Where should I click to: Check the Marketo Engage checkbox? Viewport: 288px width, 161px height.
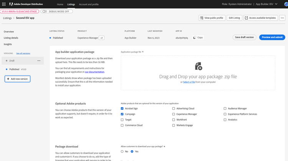(174, 125)
